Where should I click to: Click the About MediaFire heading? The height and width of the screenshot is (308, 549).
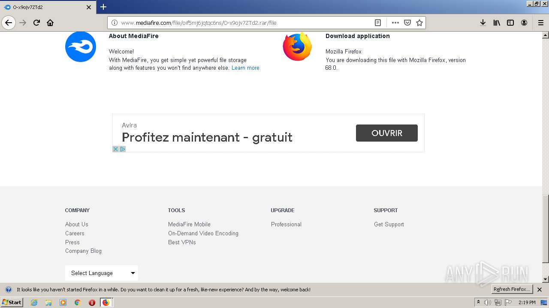pos(134,36)
